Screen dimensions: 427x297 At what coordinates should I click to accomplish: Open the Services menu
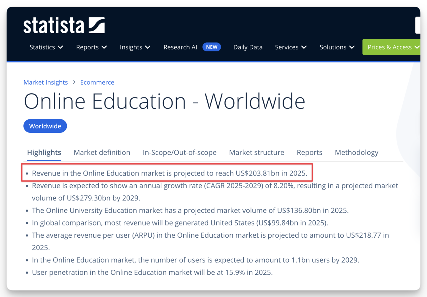coord(291,47)
